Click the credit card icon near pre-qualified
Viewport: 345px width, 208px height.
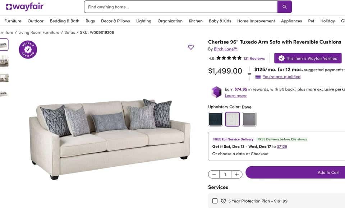click(x=258, y=77)
